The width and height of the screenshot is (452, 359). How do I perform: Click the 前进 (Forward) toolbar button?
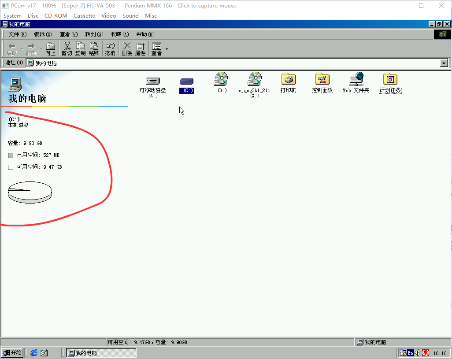click(x=31, y=49)
